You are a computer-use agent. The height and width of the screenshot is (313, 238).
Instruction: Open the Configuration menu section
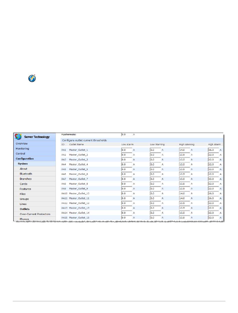tap(35, 159)
